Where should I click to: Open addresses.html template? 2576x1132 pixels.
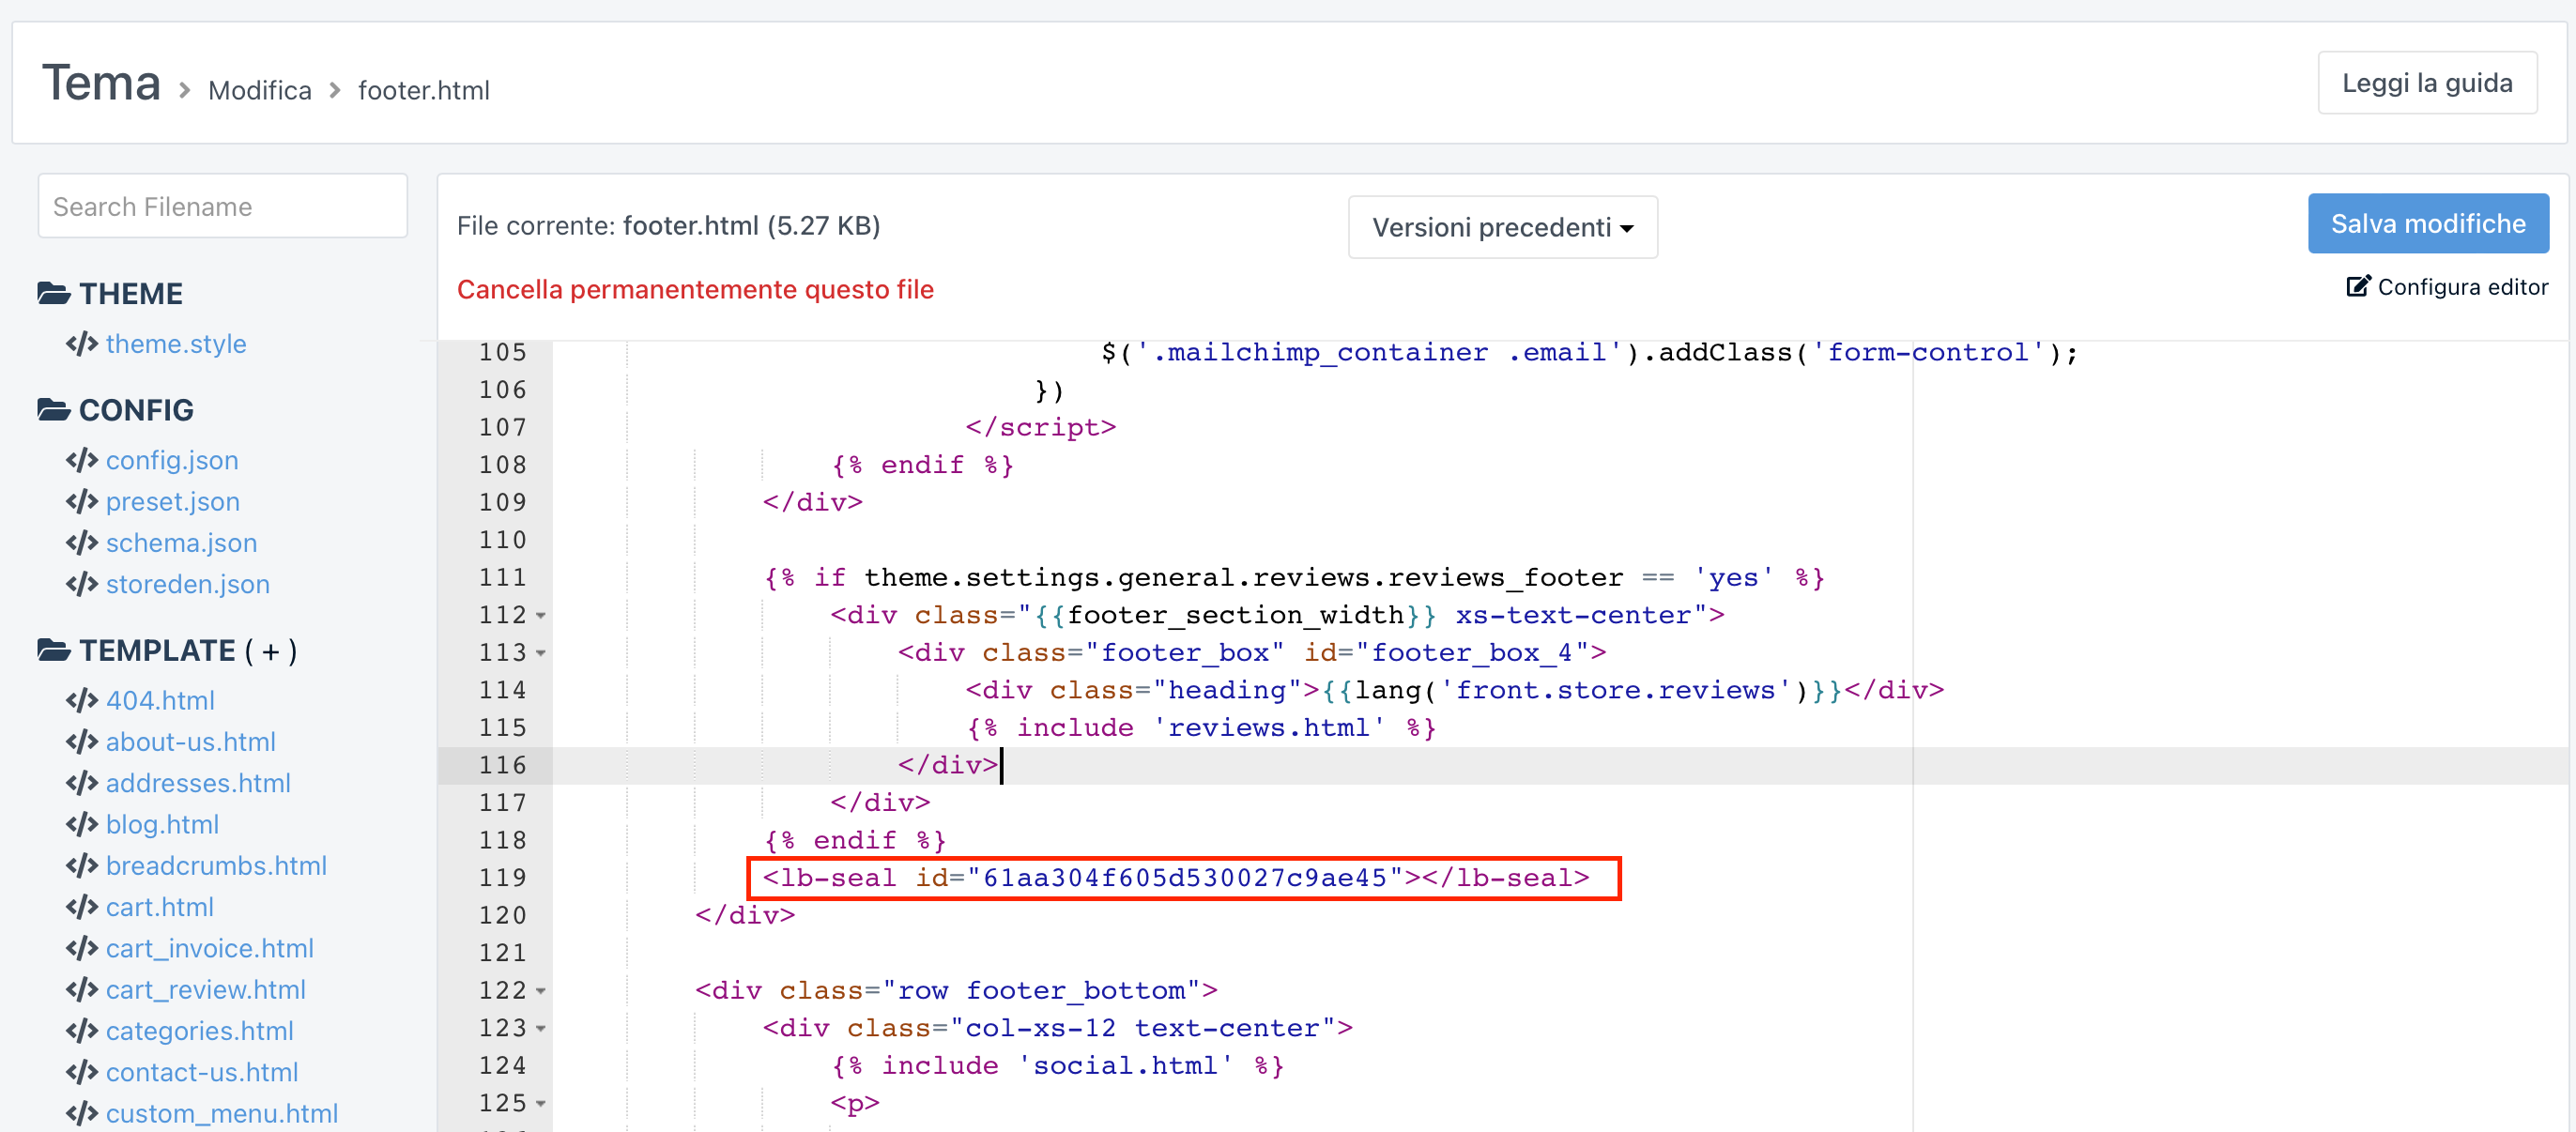point(198,782)
